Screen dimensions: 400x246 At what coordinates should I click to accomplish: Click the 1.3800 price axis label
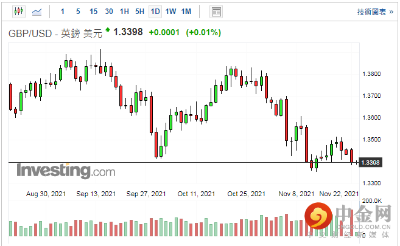point(371,74)
